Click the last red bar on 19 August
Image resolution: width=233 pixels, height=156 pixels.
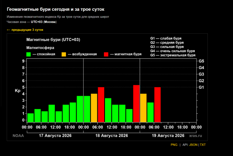[x=158, y=105]
